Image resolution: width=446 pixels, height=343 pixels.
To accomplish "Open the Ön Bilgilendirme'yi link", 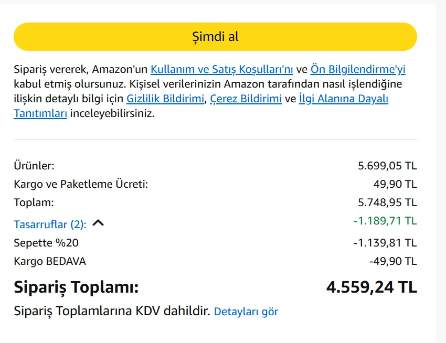I will pos(358,69).
